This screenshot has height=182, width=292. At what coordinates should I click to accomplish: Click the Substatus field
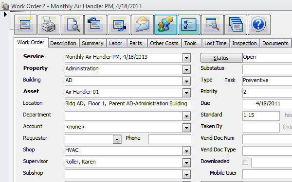(x=267, y=69)
